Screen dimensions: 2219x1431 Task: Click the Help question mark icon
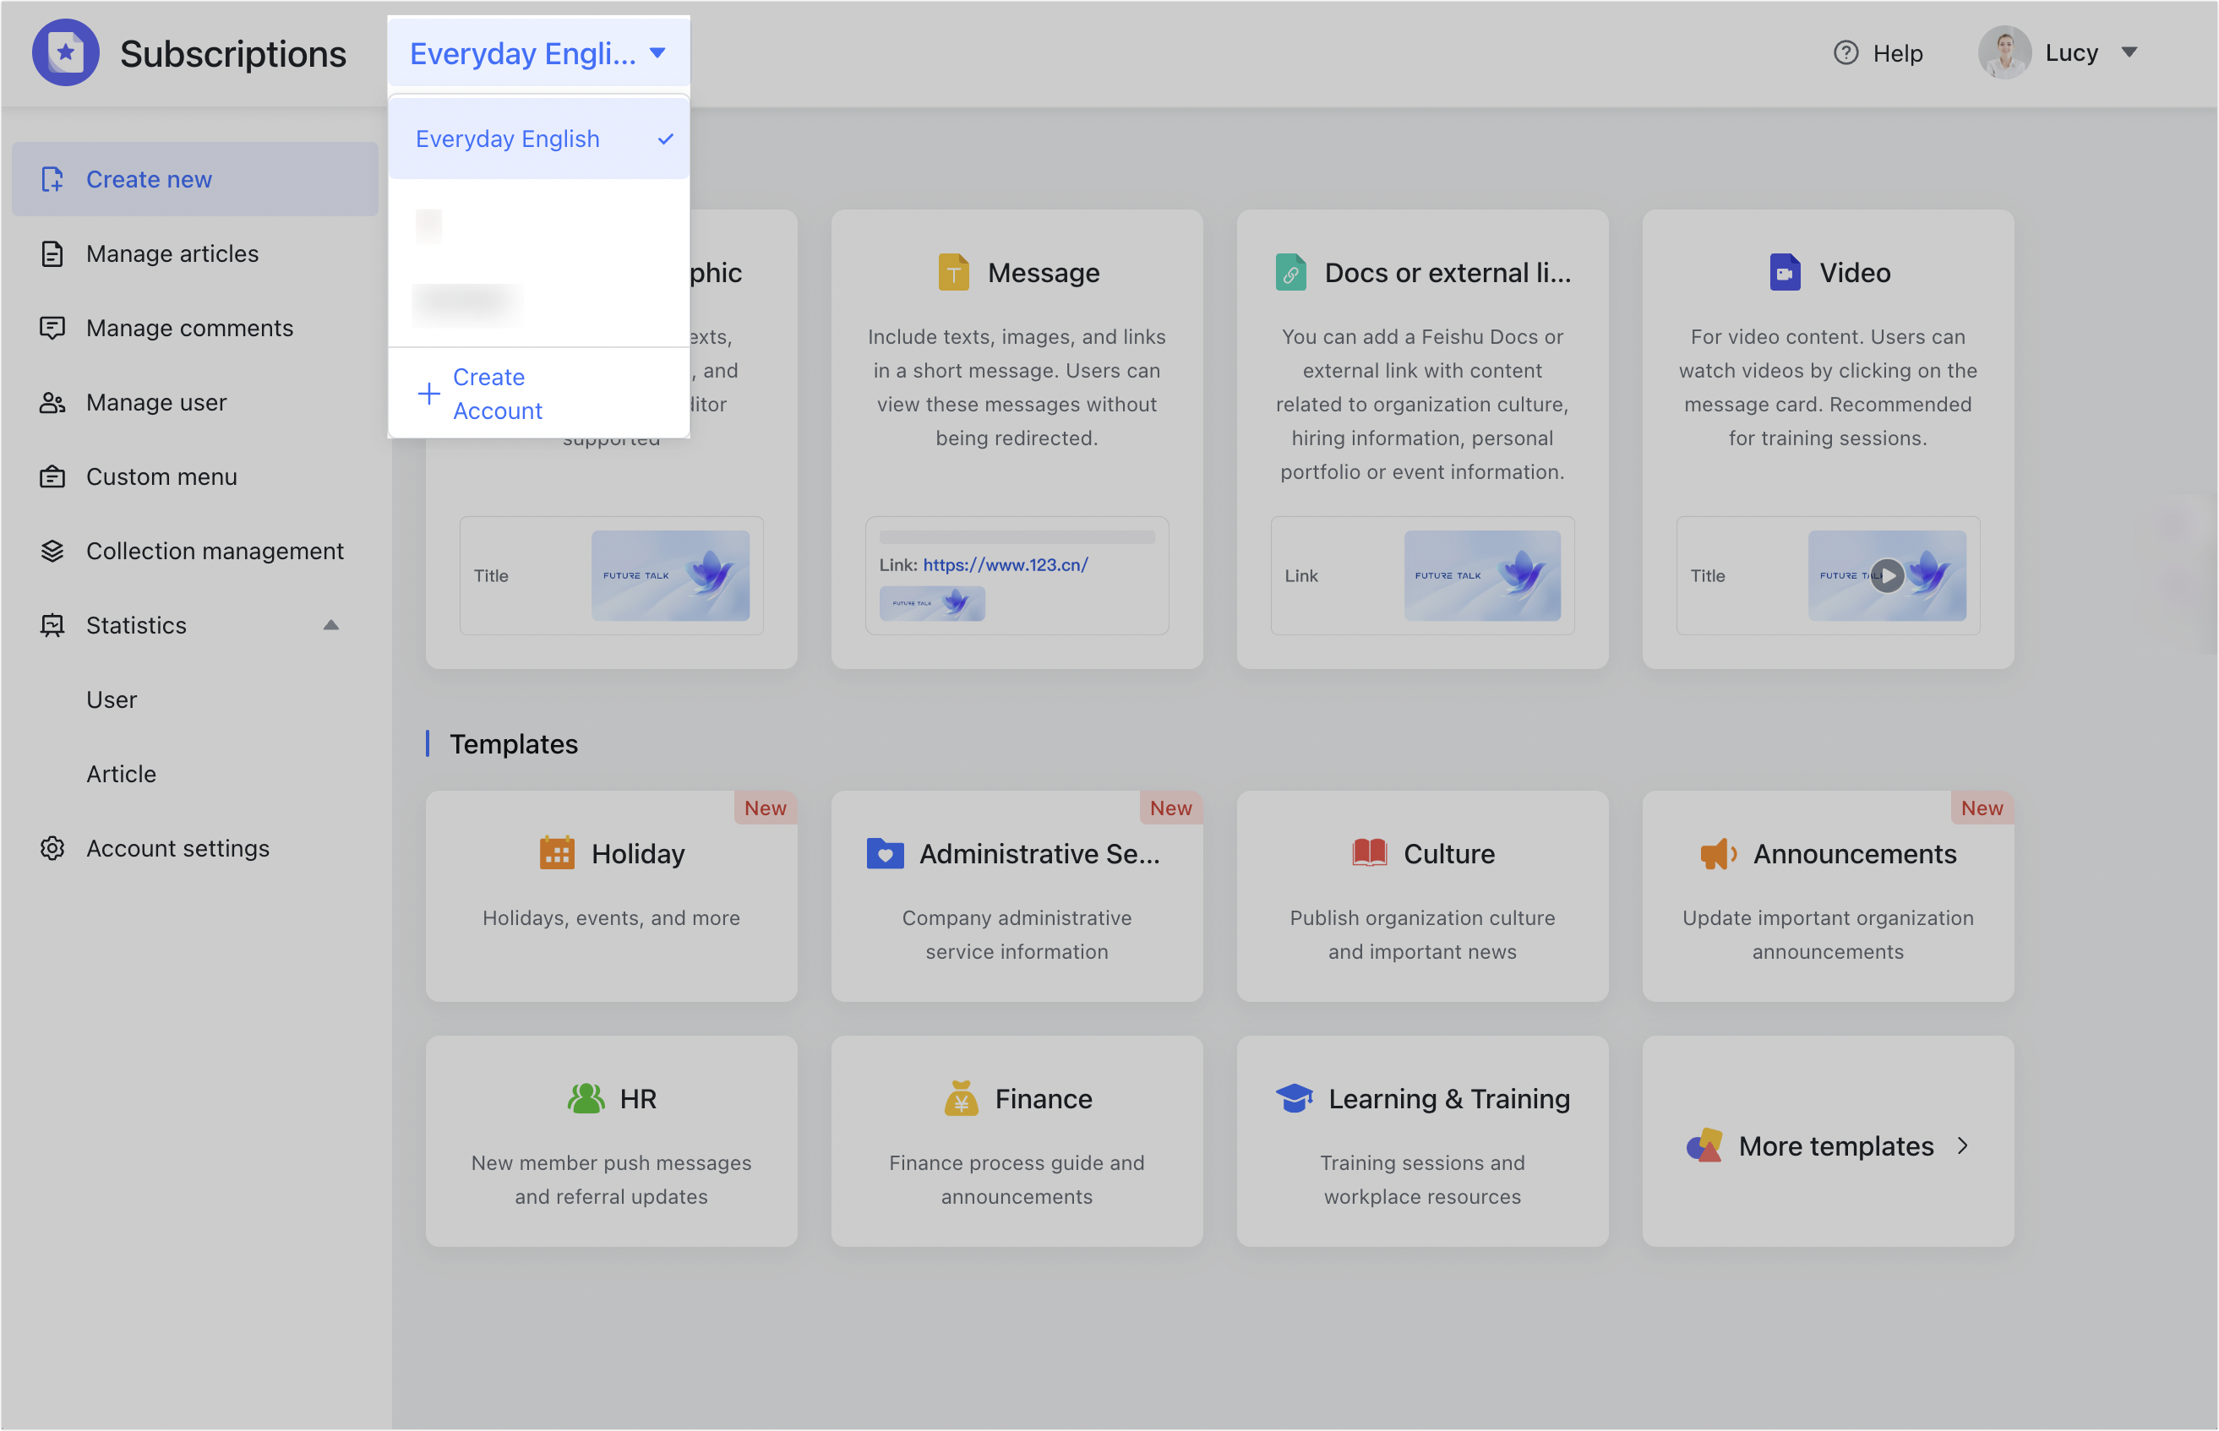pos(1845,53)
